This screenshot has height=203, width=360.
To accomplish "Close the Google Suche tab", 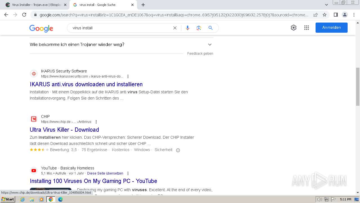I will click(132, 5).
